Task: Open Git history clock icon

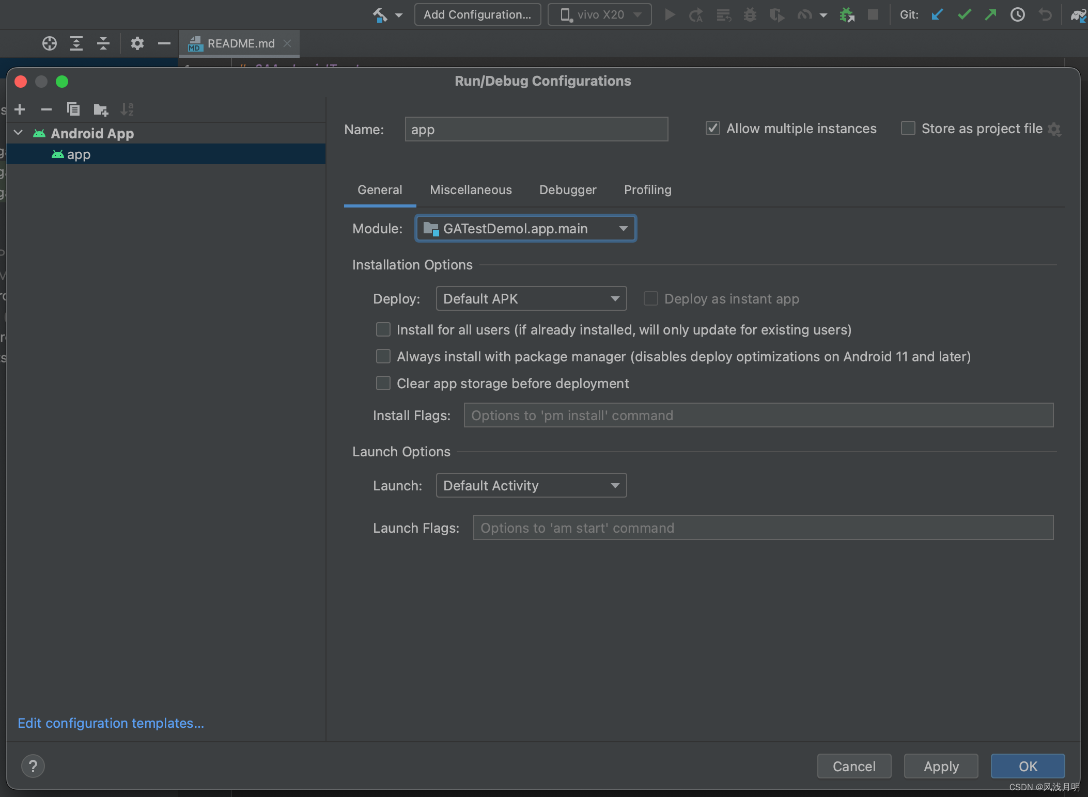Action: (x=1017, y=14)
